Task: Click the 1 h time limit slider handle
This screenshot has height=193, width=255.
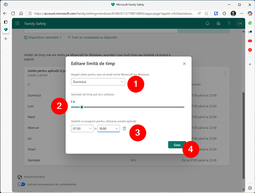Action: (x=82, y=107)
